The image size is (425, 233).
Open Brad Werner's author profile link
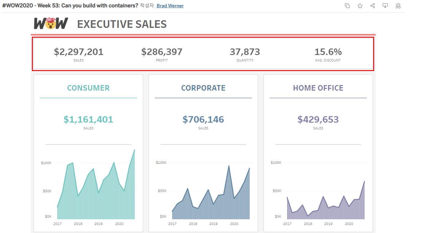pos(170,6)
